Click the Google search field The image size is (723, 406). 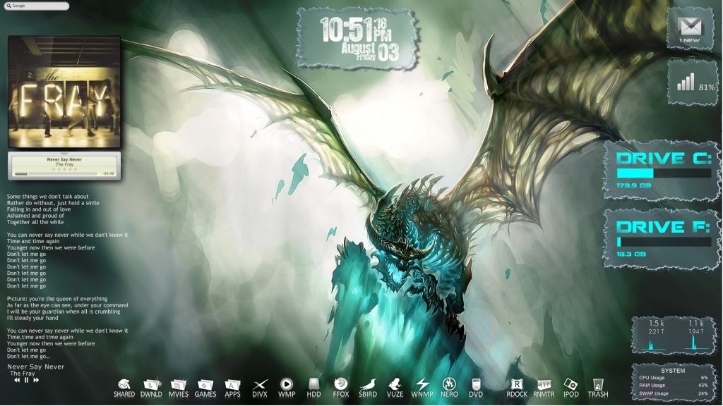(x=37, y=6)
